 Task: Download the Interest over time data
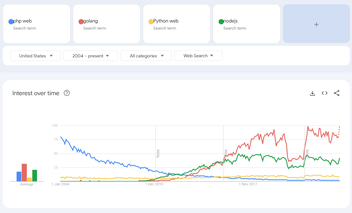[x=312, y=93]
